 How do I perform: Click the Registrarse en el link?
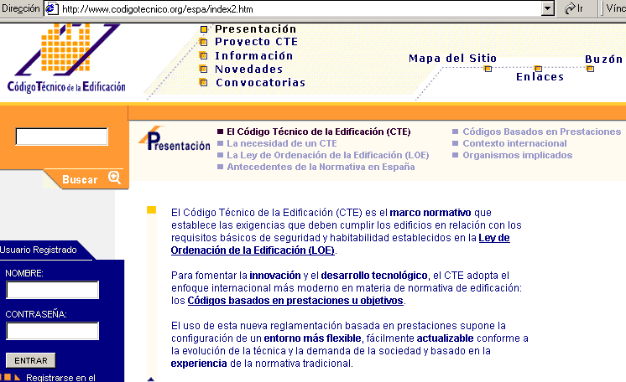[60, 378]
